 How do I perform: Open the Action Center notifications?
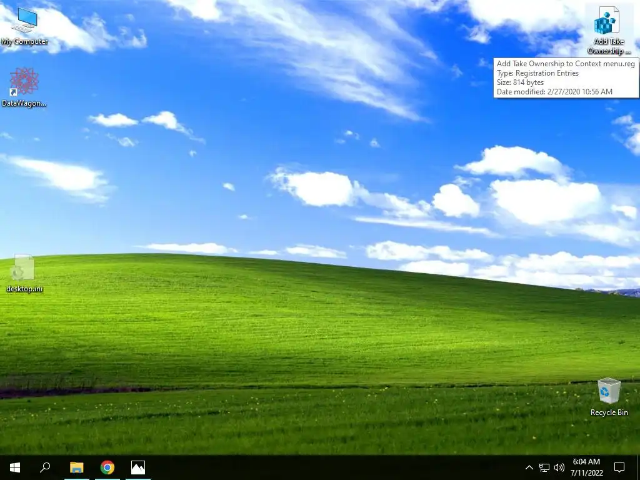619,467
